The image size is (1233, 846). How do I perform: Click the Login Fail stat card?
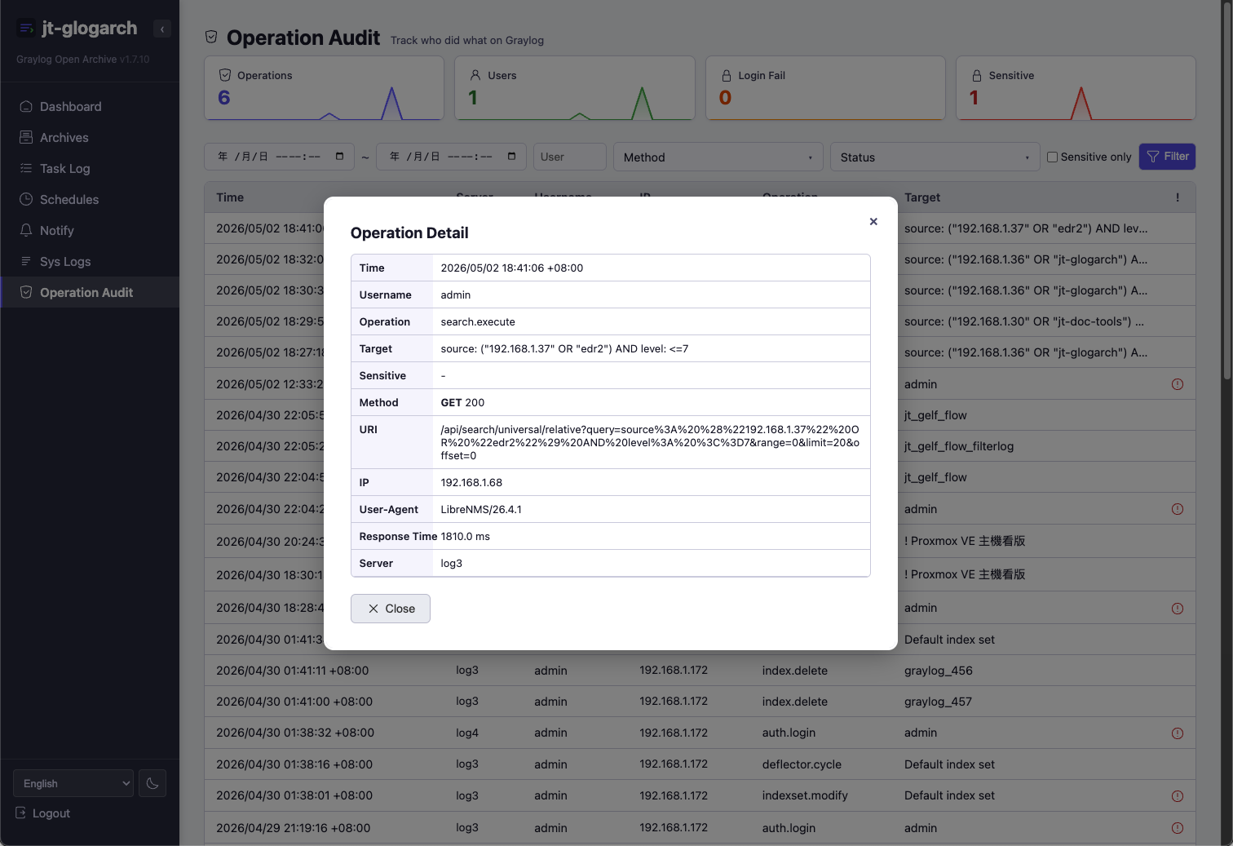pos(825,88)
